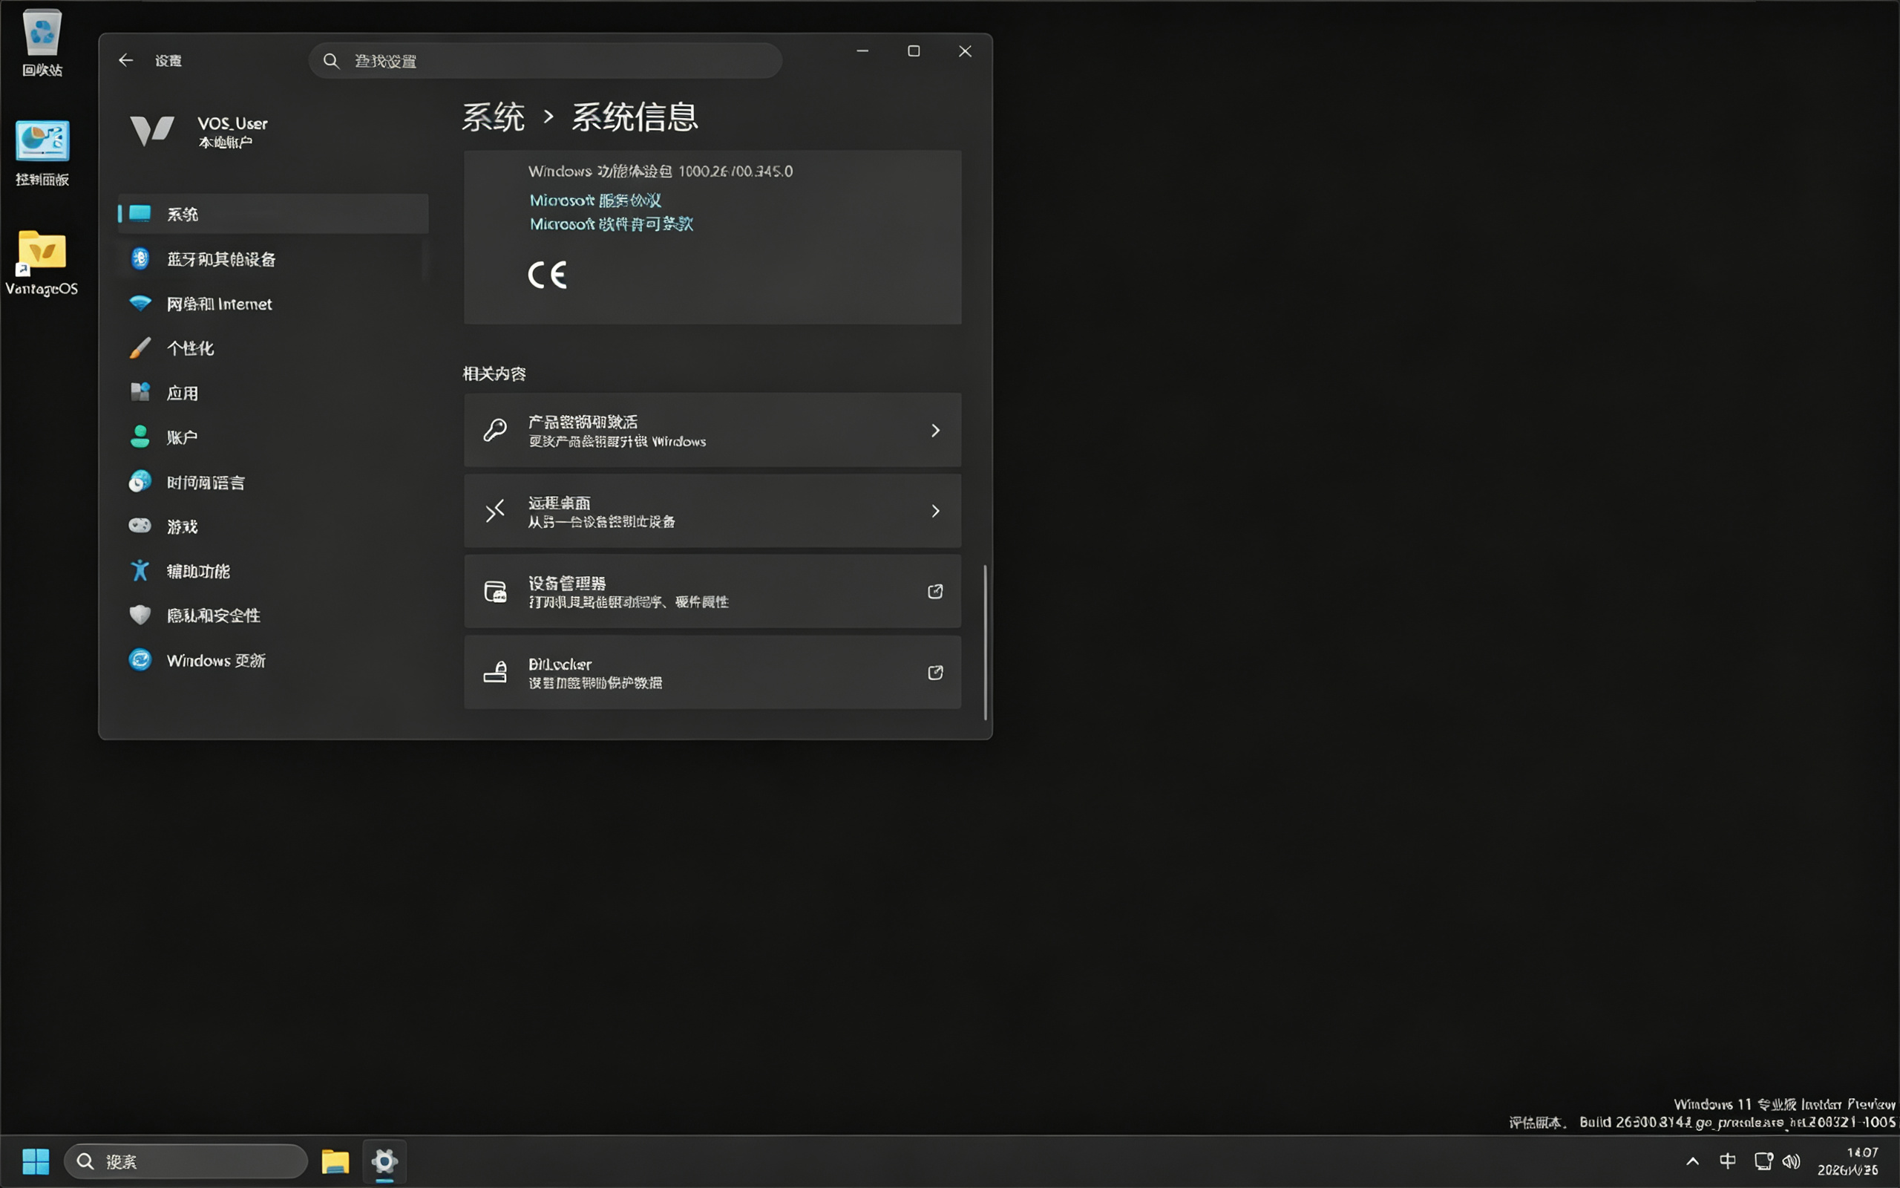1900x1188 pixels.
Task: Open 隐私和安全性 in the sidebar
Action: coord(273,616)
